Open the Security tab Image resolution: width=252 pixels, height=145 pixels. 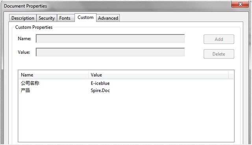pos(47,18)
